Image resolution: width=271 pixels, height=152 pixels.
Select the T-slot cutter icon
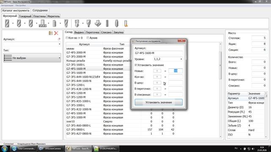[42, 23]
